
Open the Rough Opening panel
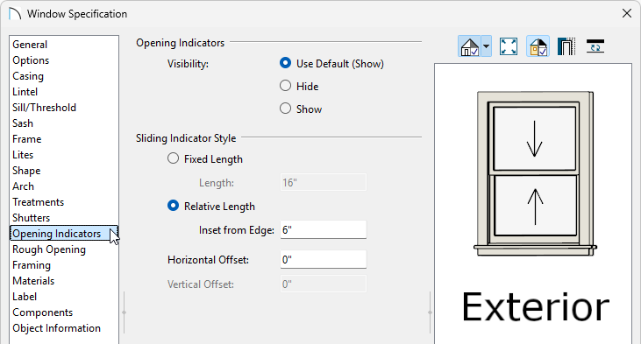[64, 249]
